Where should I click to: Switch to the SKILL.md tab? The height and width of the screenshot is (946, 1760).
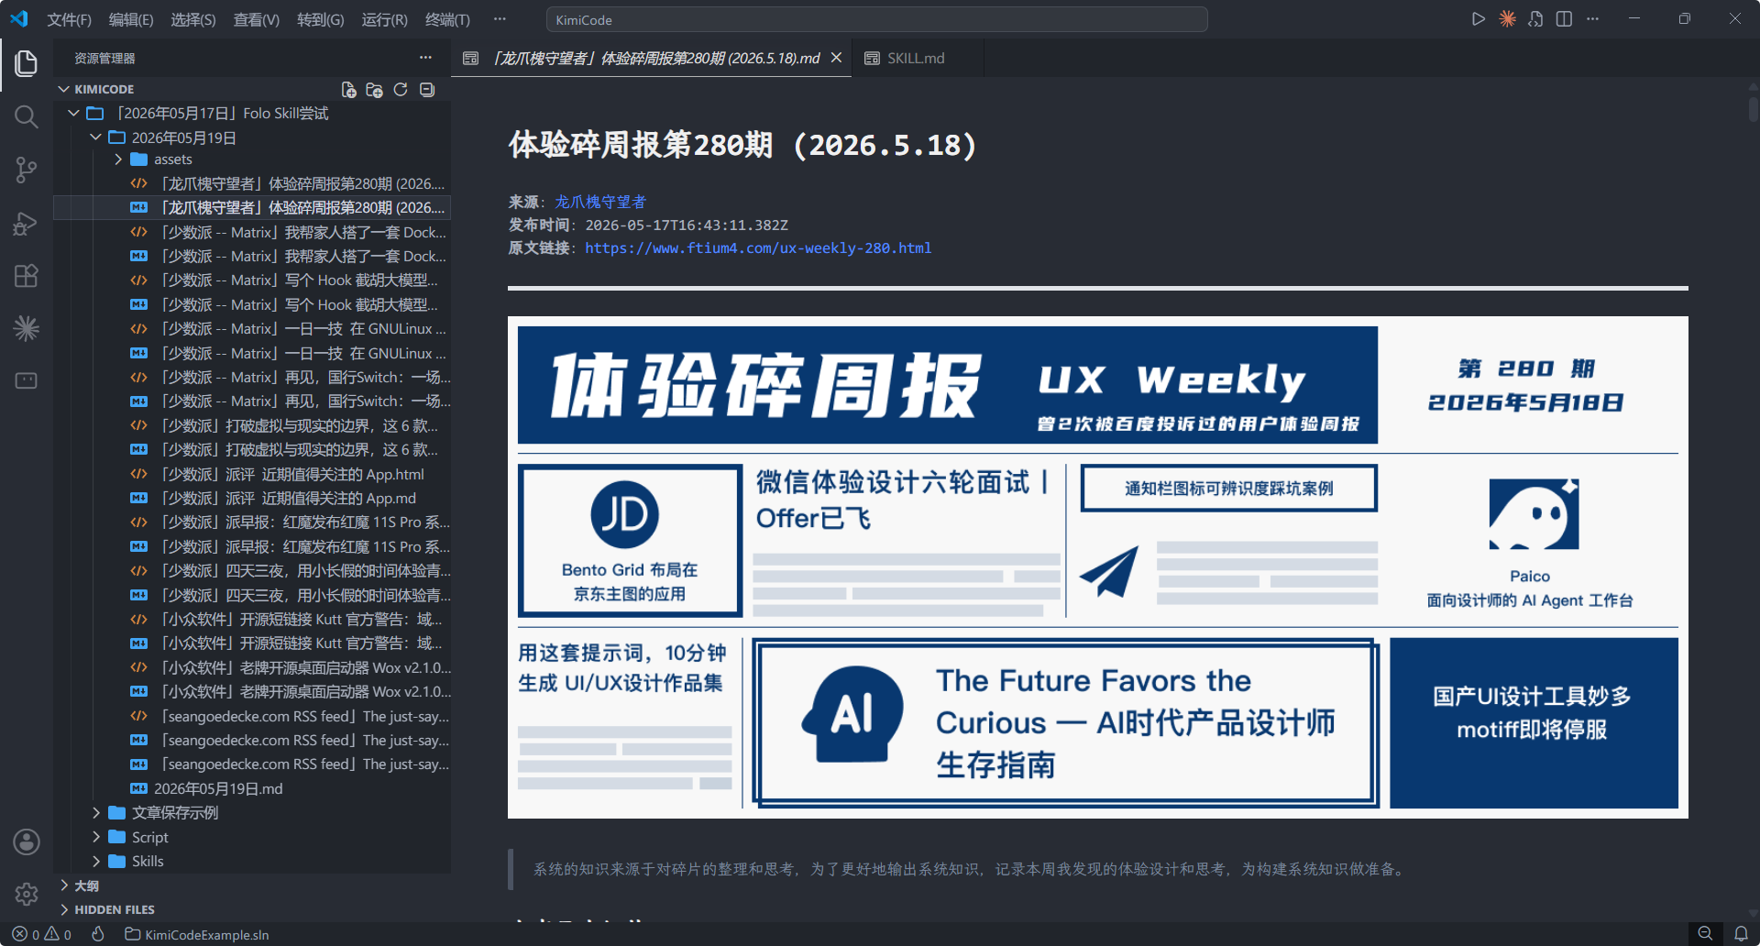(x=916, y=58)
